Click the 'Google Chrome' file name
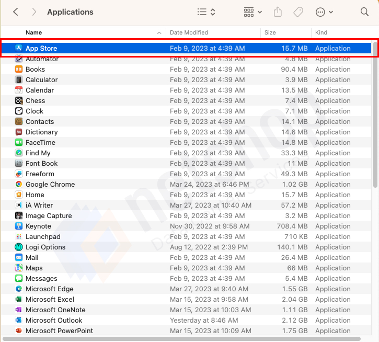Screen dimensions: 379x342 coord(50,184)
